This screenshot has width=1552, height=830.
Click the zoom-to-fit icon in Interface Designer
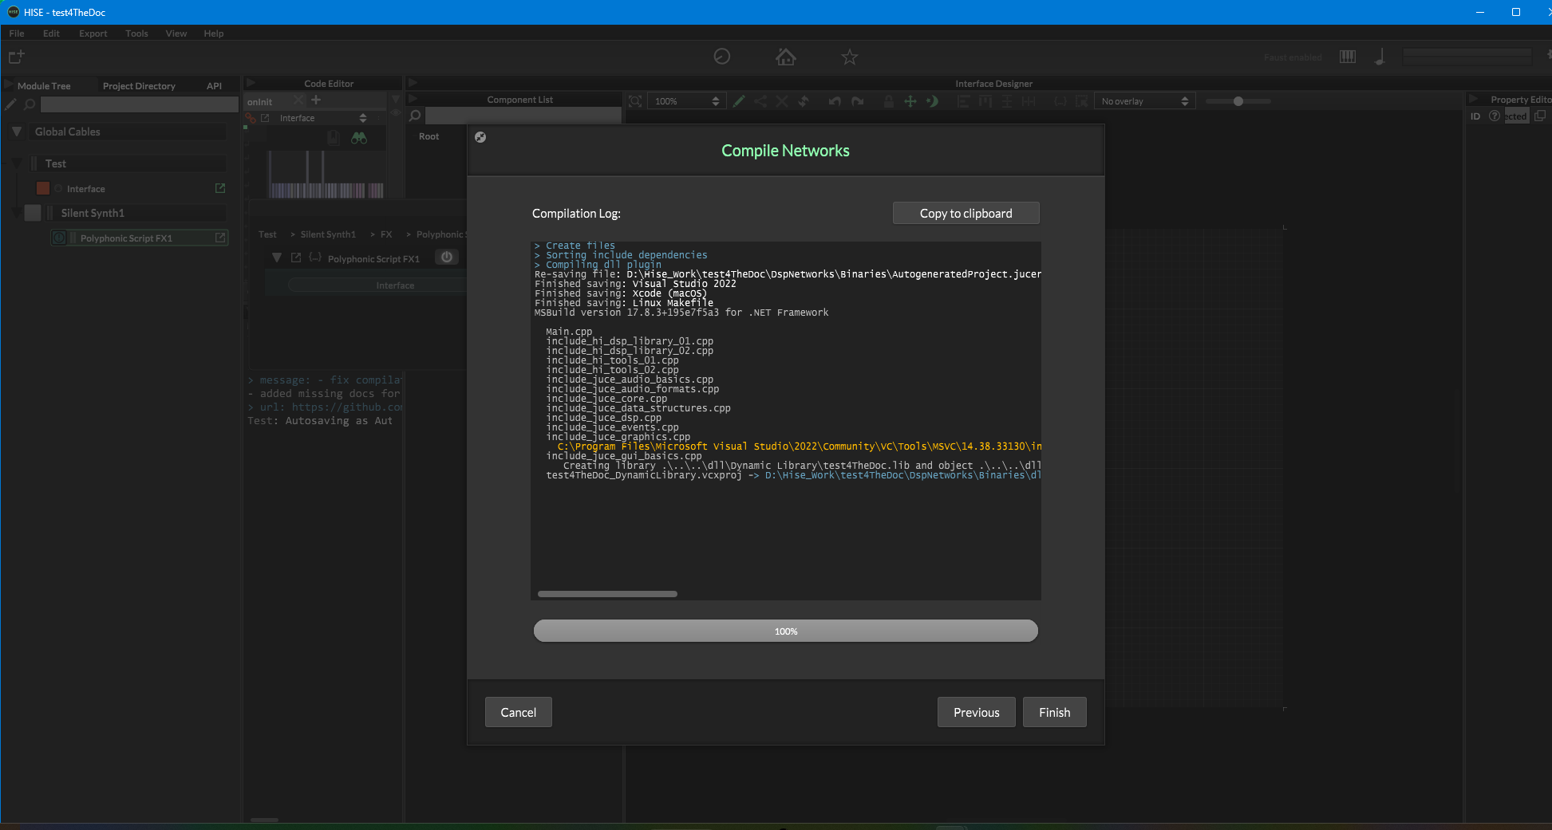pyautogui.click(x=635, y=101)
